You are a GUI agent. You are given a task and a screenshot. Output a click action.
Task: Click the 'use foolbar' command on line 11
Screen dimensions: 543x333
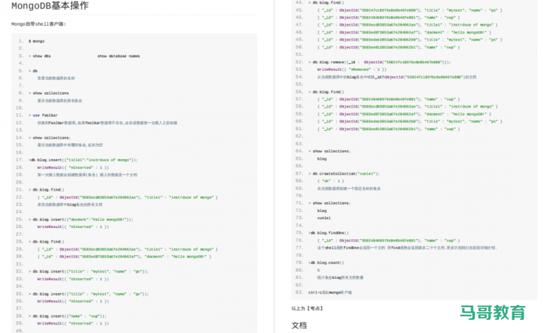[x=45, y=115]
